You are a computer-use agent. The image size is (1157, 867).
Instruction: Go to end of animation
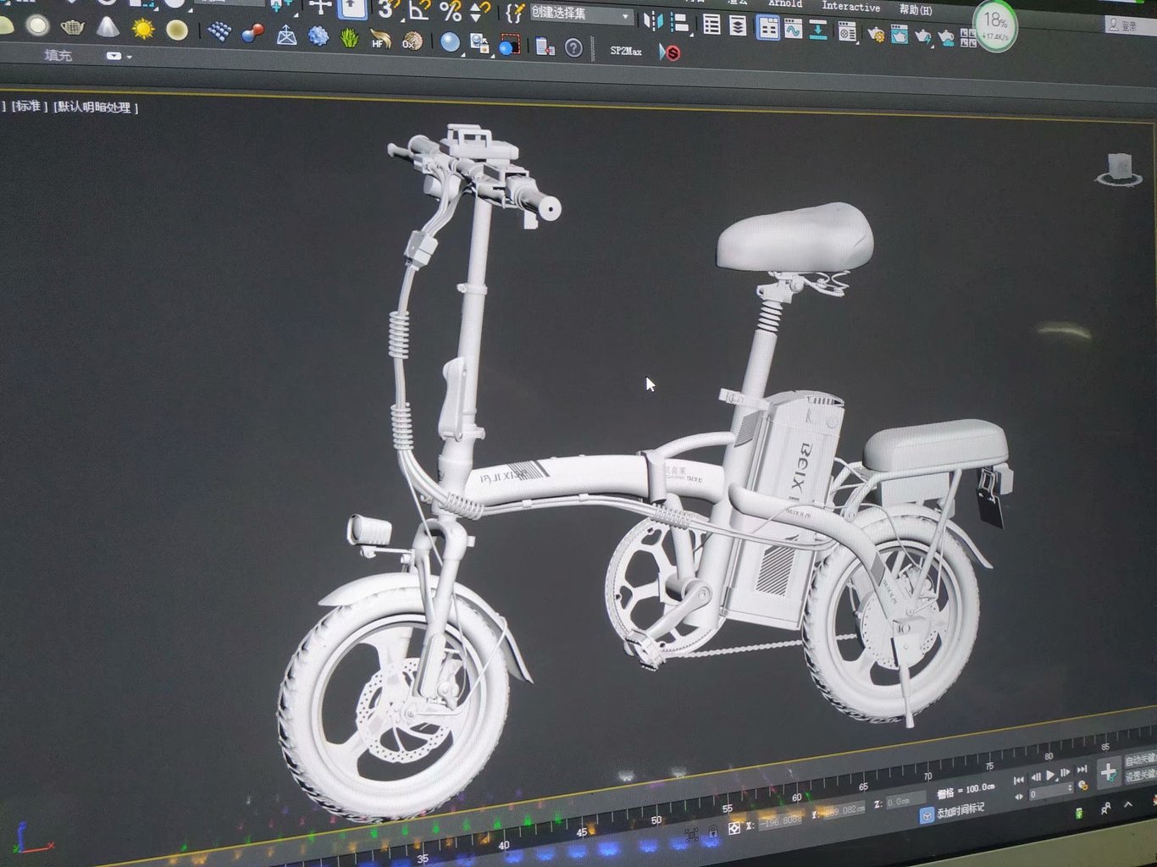tap(1082, 769)
